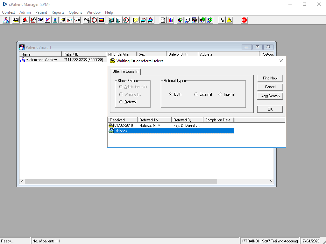Image resolution: width=326 pixels, height=244 pixels.
Task: Confirm with the OK button
Action: [270, 109]
